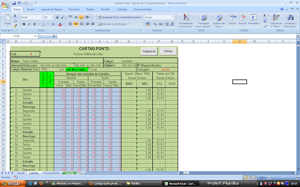Undo last action in quick access toolbar

pos(19,3)
